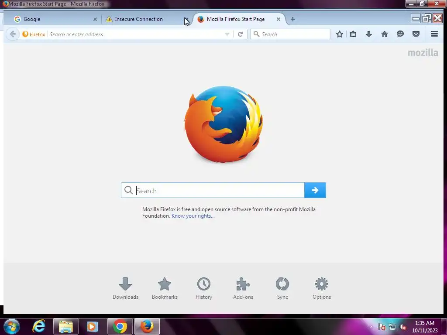
Task: Click the magnifier icon in toolbar search box
Action: pos(256,34)
